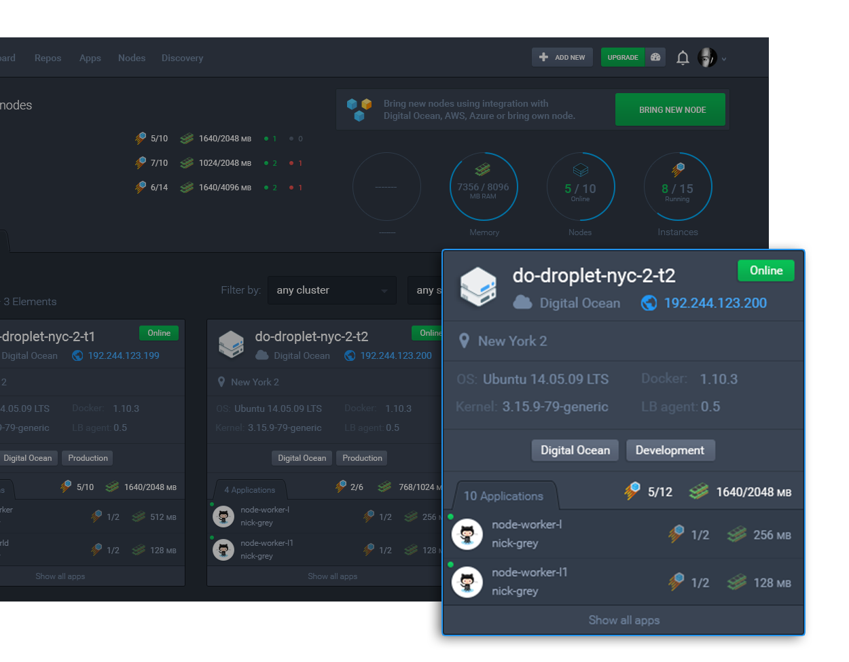The width and height of the screenshot is (849, 662).
Task: Click the CPU rocket icon showing 5/12
Action: 632,491
